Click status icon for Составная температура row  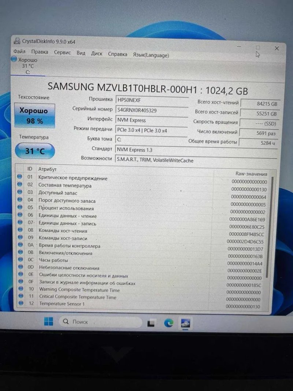(19, 184)
